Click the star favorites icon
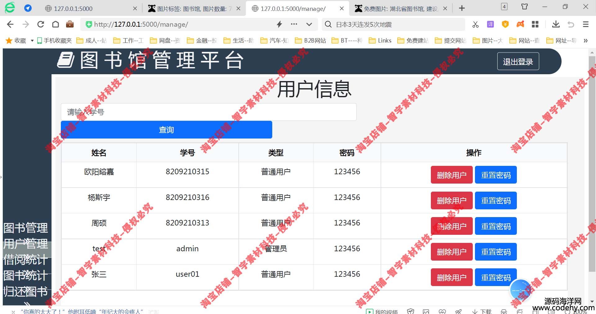The image size is (596, 314). 9,40
